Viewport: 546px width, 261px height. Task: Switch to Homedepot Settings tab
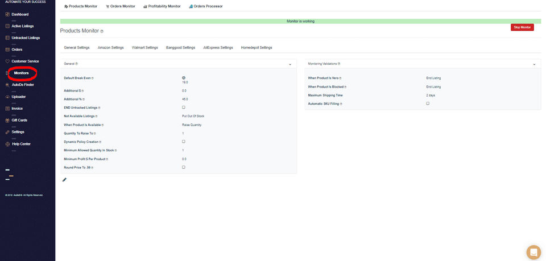[257, 48]
